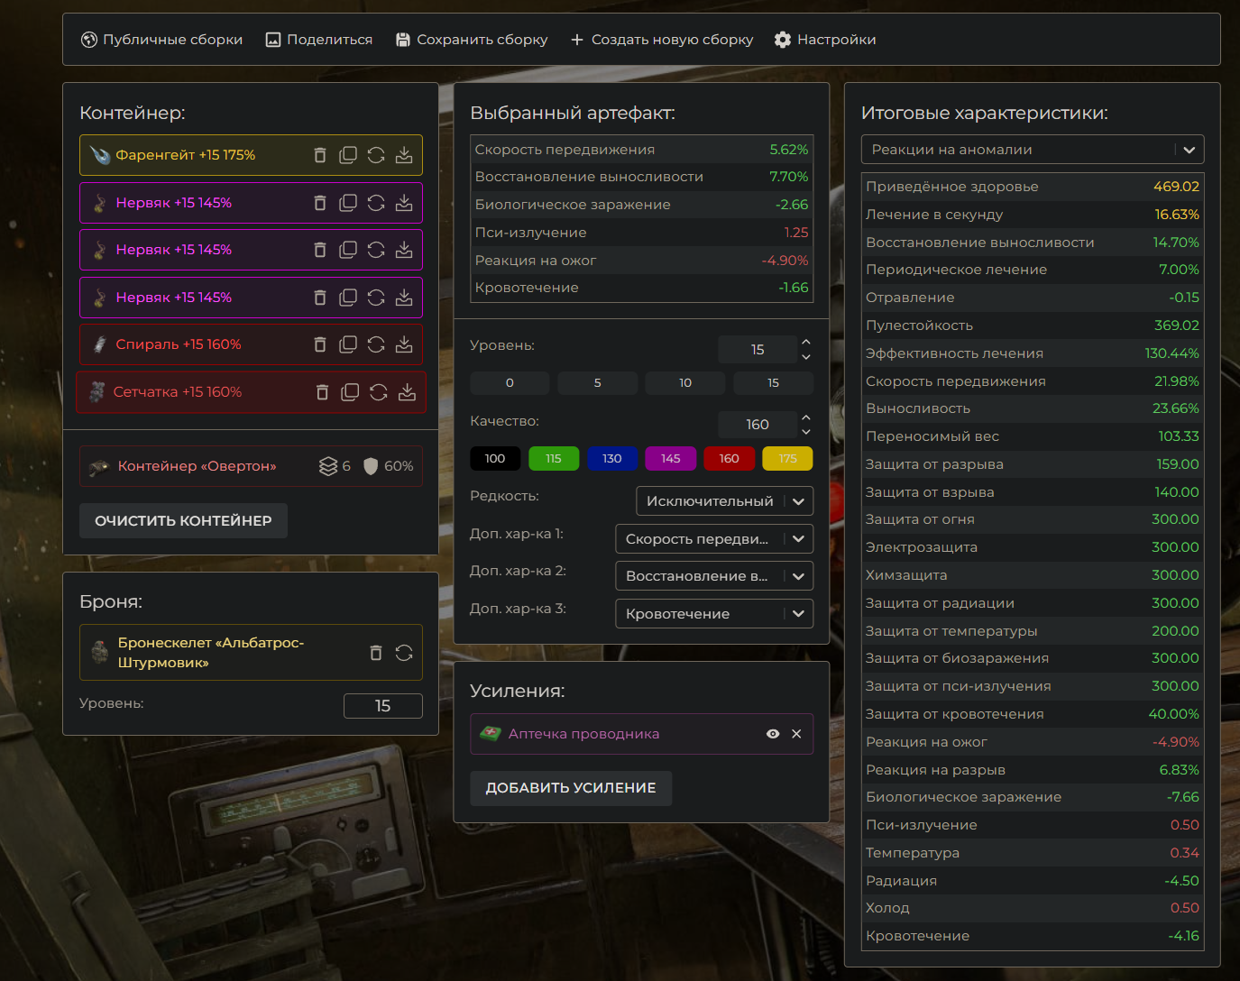Click the Фаренгейт artifact thumbnail icon
The image size is (1240, 981).
coord(100,155)
